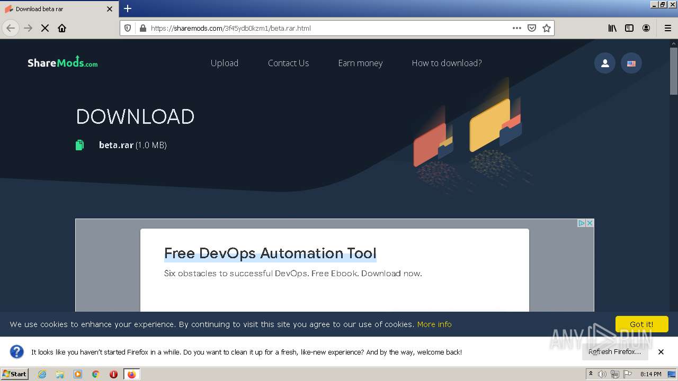Accept cookies with Got it! button
The width and height of the screenshot is (678, 381).
[641, 324]
